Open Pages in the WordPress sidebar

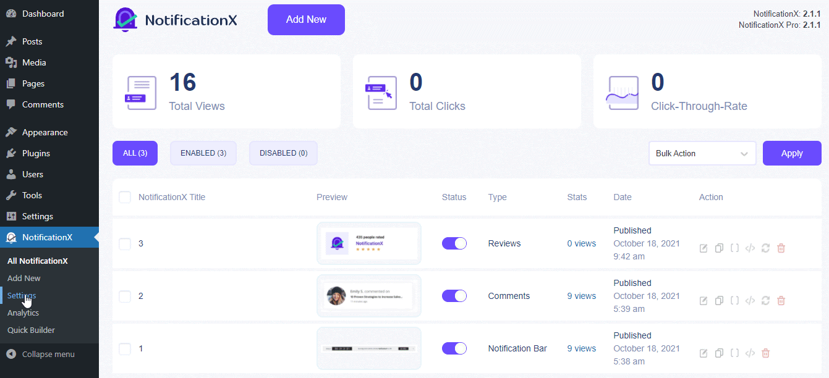(49, 83)
